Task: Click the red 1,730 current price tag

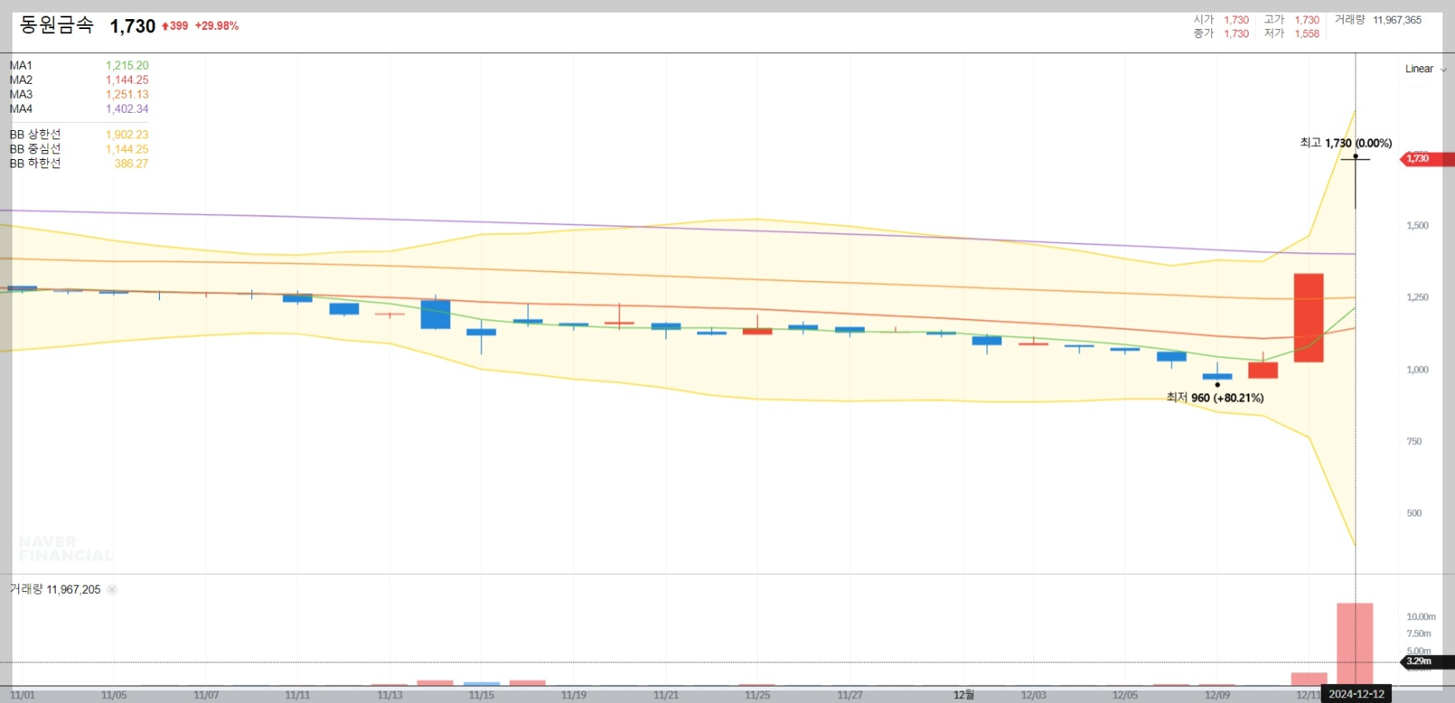Action: (1426, 158)
